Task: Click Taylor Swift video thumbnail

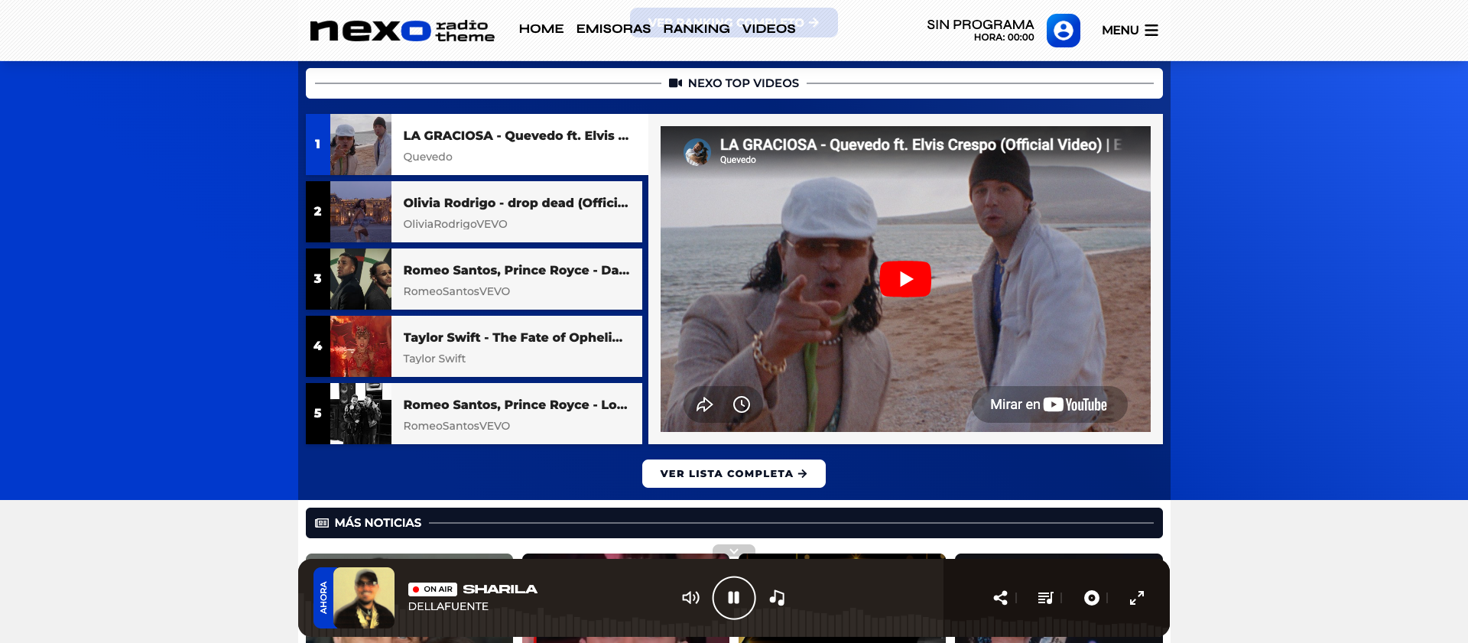Action: point(361,346)
